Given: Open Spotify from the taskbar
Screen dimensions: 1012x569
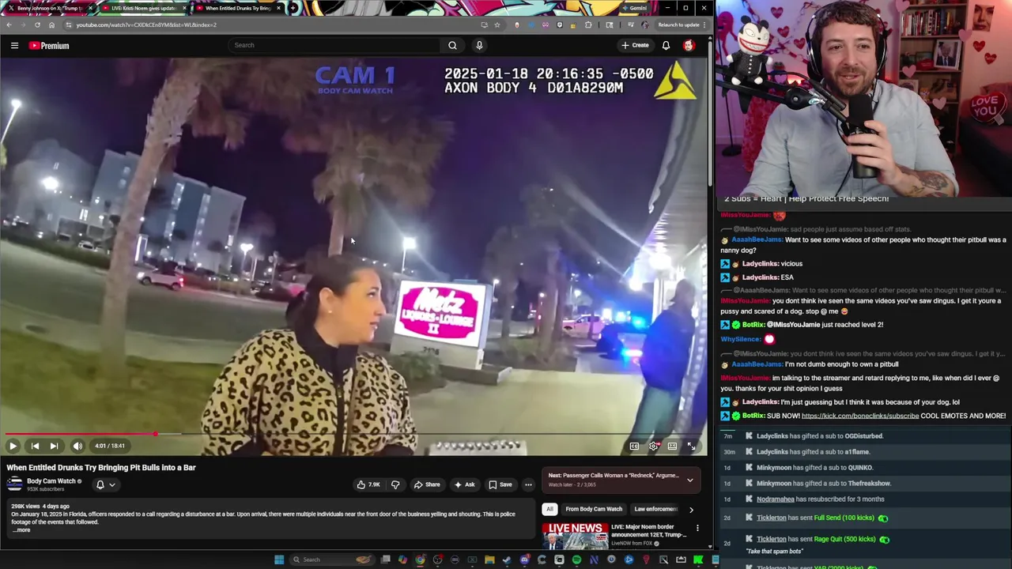Looking at the screenshot, I should pos(576,560).
